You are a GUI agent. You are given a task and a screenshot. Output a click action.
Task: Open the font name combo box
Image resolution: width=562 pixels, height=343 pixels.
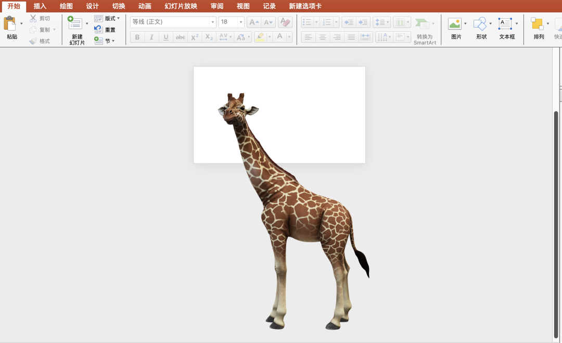pos(173,22)
